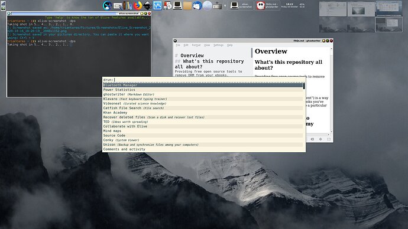Screen dimensions: 408x229
Task: Click the small icon below the top-left corner icon
Action: pyautogui.click(x=3, y=9)
